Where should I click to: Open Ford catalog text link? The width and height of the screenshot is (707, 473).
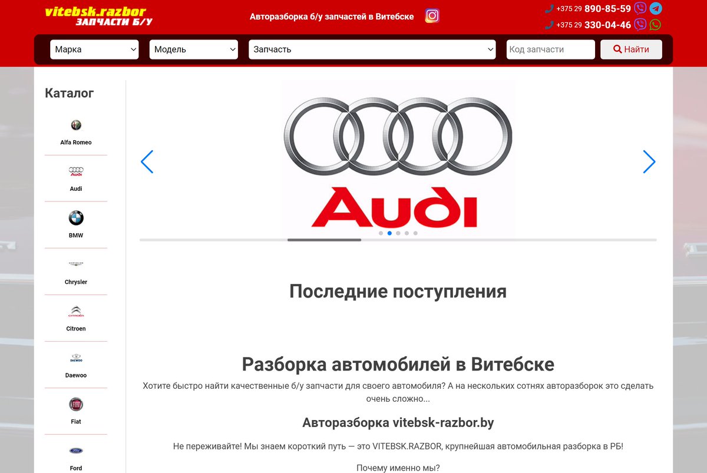tap(76, 468)
